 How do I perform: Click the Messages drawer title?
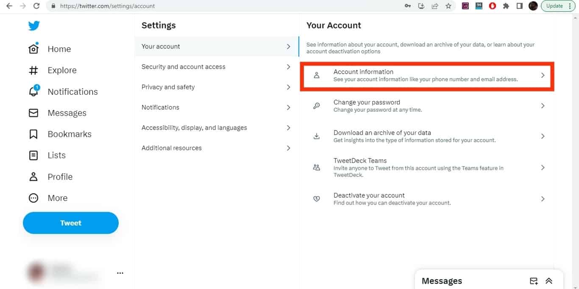coord(442,281)
